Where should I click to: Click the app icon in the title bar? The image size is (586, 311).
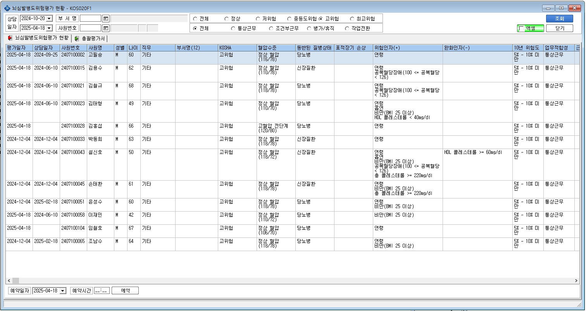pyautogui.click(x=7, y=8)
